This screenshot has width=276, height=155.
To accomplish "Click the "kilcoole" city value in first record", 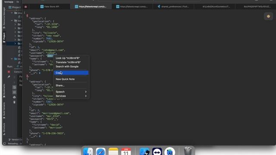I will tap(50, 33).
